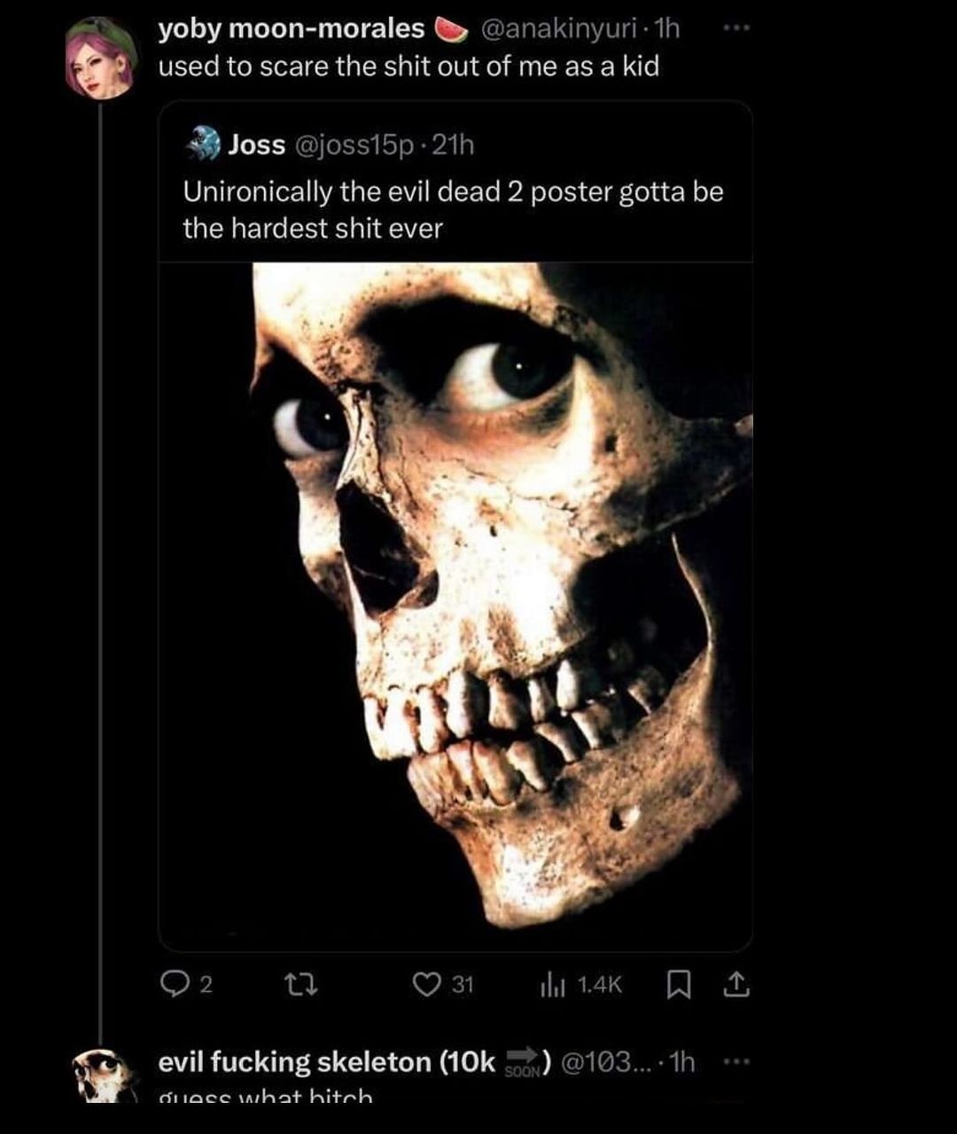Open the skull avatar of the reply author
The height and width of the screenshot is (1134, 957).
tap(100, 1075)
